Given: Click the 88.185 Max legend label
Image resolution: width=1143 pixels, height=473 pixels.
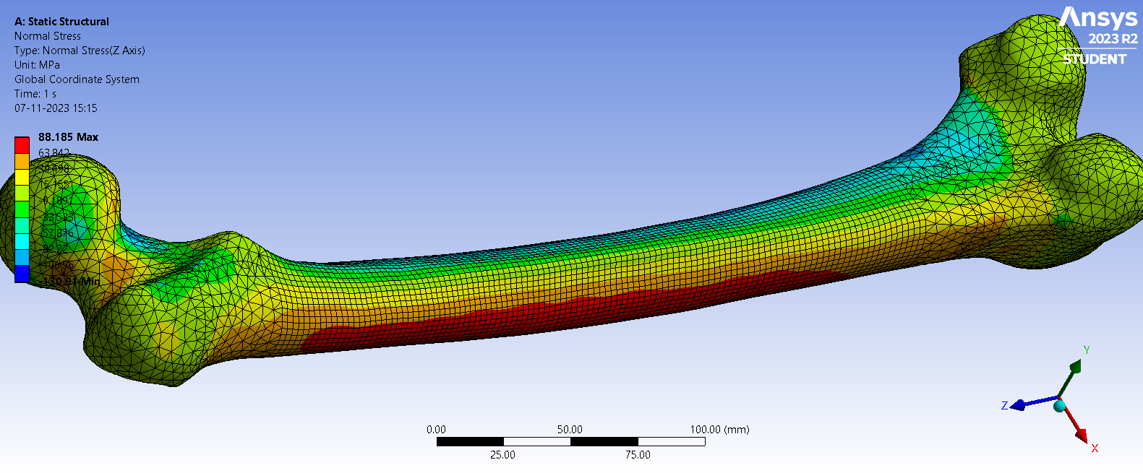Looking at the screenshot, I should coord(68,137).
